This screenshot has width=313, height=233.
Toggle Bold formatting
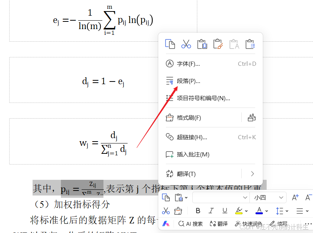(198, 211)
